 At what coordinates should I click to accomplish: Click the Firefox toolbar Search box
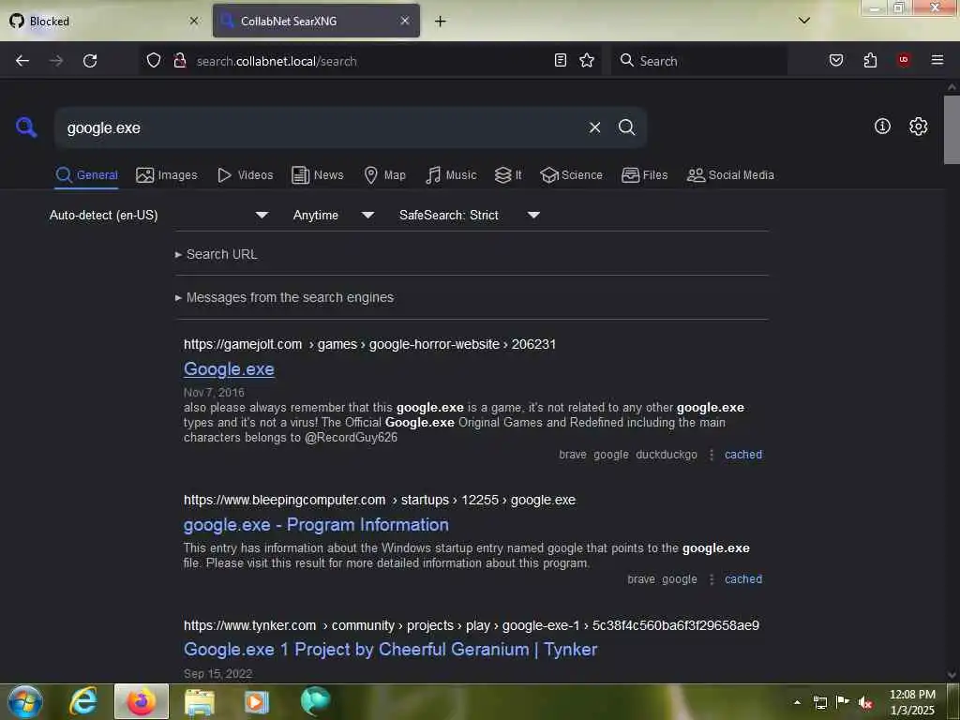click(699, 61)
